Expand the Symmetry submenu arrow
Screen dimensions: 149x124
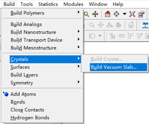(x=79, y=82)
